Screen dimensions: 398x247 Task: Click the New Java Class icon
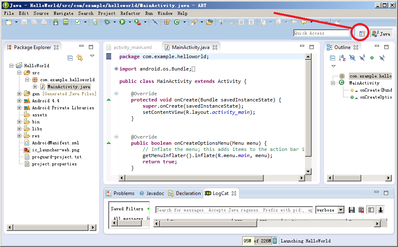[x=177, y=22]
